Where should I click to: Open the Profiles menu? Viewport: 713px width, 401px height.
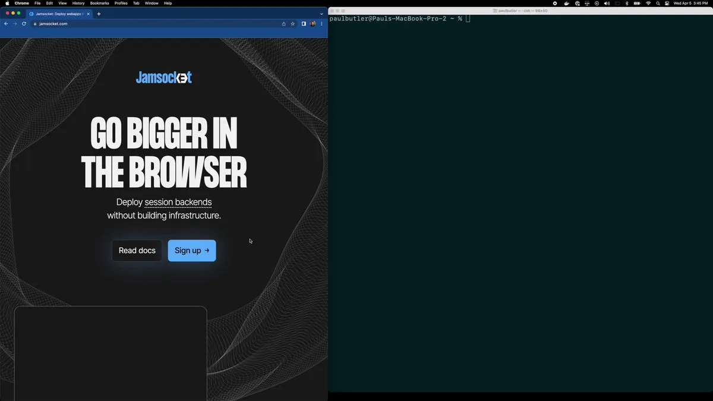[x=121, y=3]
